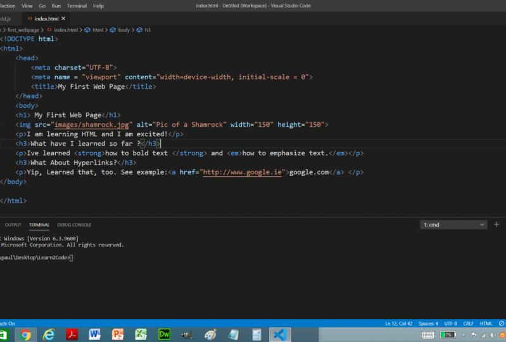Switch to the index.html editor tab
This screenshot has width=506, height=342.
[x=46, y=19]
